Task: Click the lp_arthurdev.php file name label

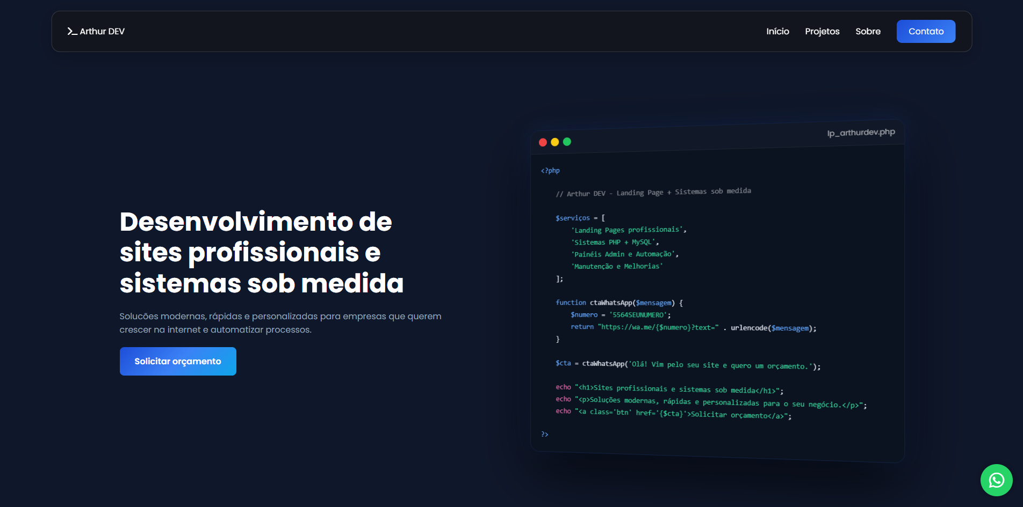Action: click(861, 133)
